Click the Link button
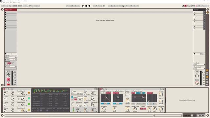This screenshot has height=118, width=210. [x=4, y=6]
